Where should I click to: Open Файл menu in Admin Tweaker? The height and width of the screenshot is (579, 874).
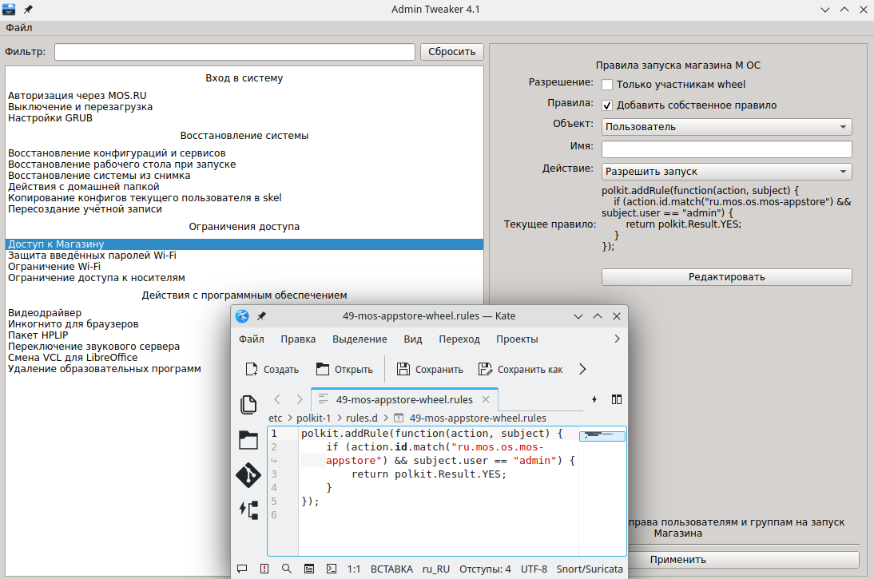coord(19,28)
